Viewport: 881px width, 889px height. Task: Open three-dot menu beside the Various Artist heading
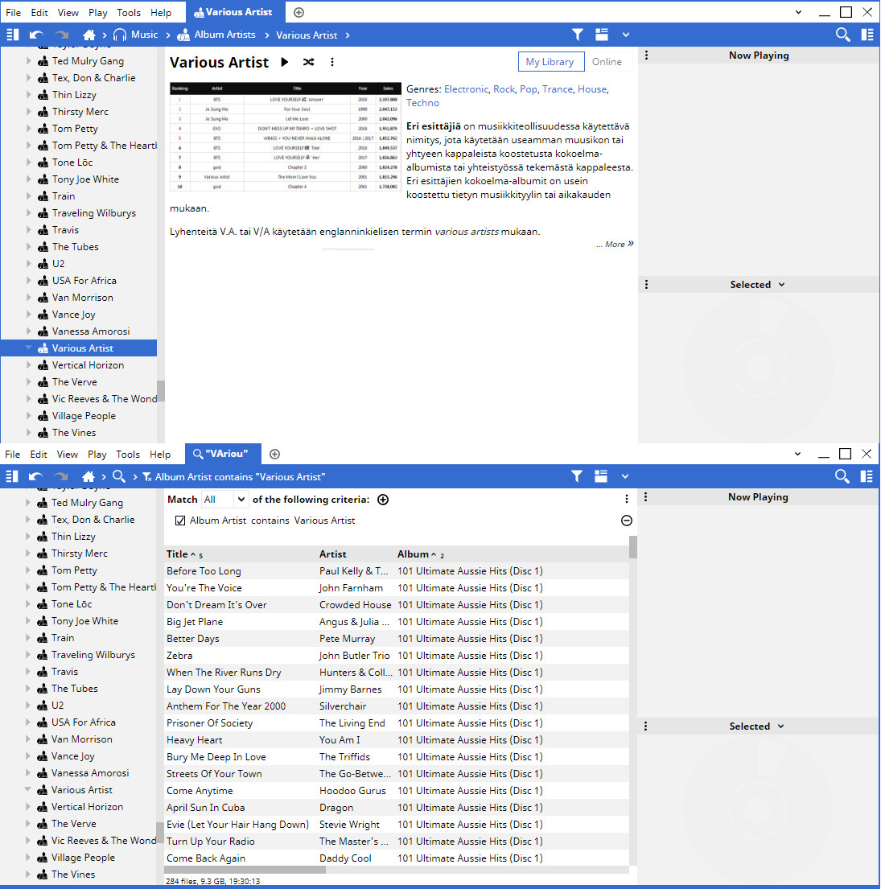(332, 62)
